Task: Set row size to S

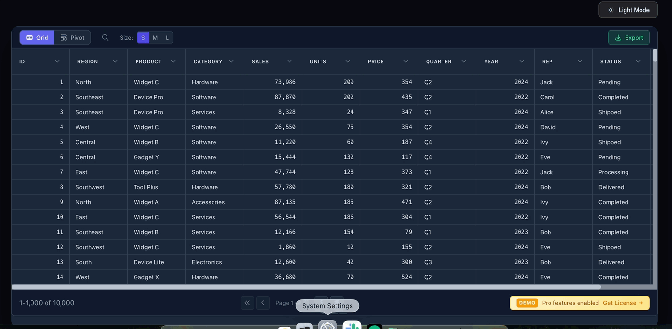Action: click(x=143, y=38)
